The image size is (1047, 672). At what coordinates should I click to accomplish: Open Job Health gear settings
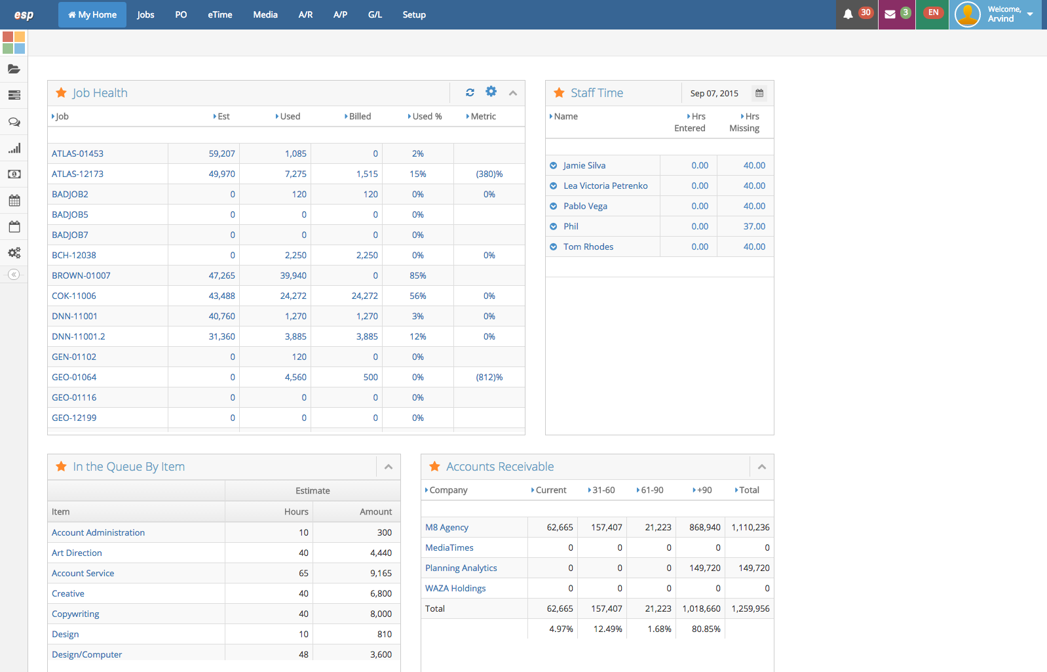pyautogui.click(x=491, y=92)
